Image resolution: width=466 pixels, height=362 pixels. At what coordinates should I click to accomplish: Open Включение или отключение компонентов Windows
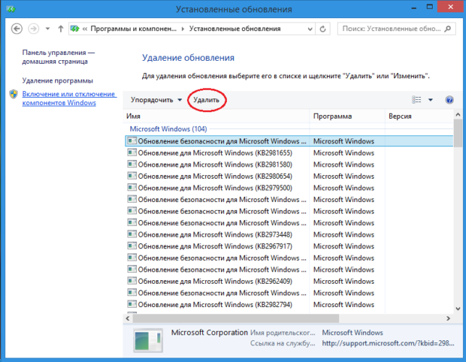point(70,98)
